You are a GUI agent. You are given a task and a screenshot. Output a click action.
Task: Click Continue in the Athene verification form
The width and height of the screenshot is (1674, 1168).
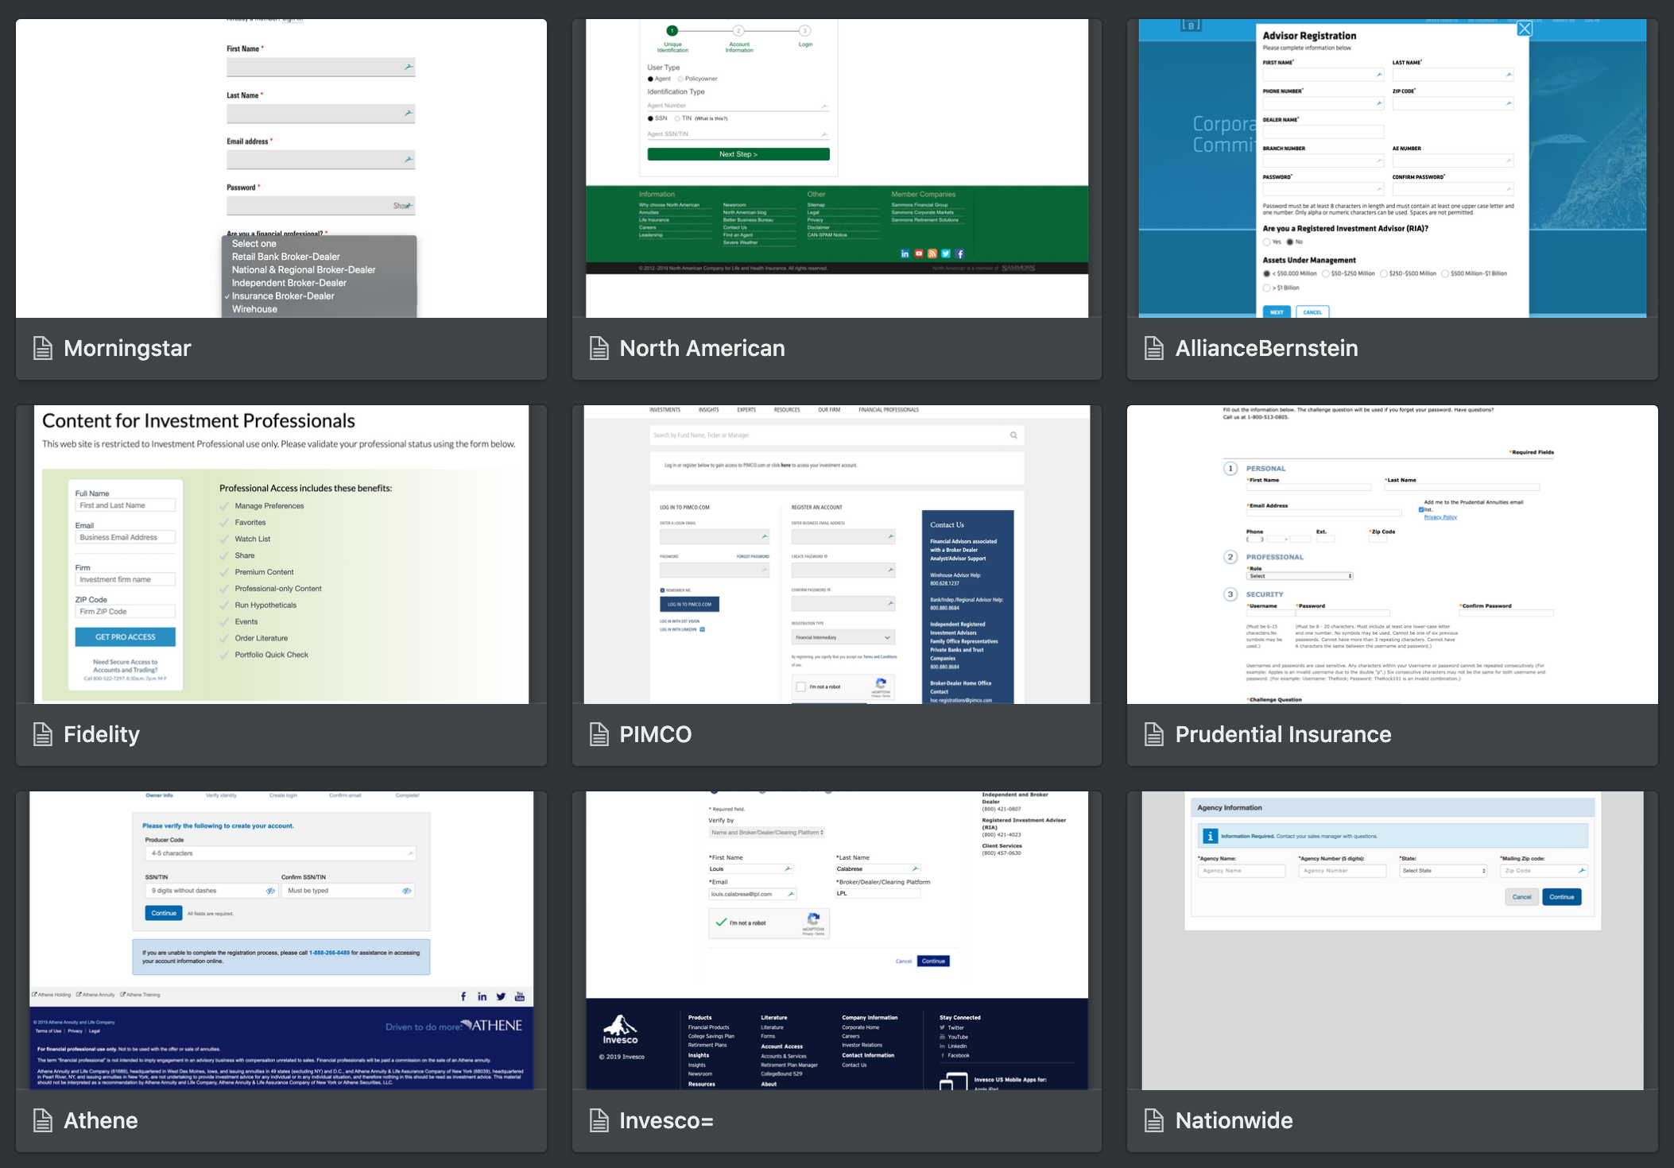coord(164,913)
